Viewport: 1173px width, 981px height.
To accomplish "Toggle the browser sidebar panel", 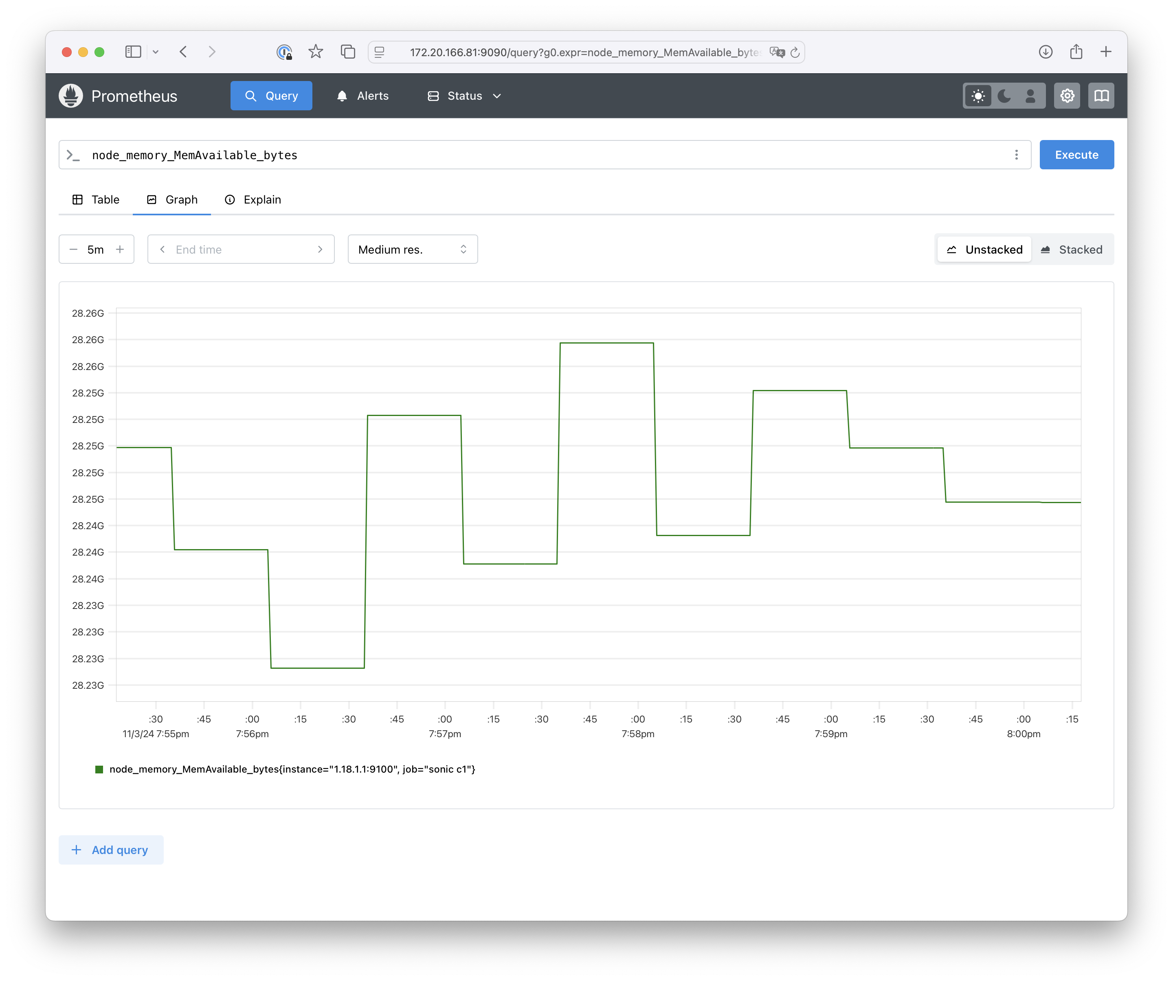I will click(x=133, y=51).
